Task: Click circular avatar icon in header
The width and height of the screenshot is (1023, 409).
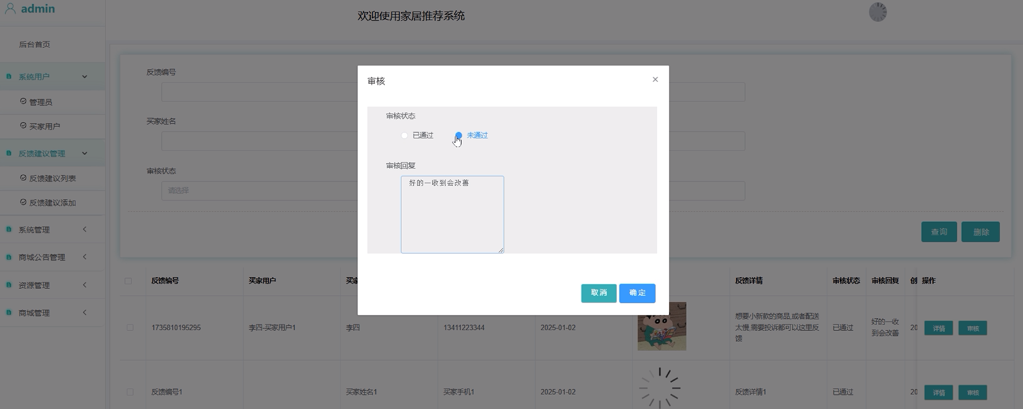Action: [877, 12]
